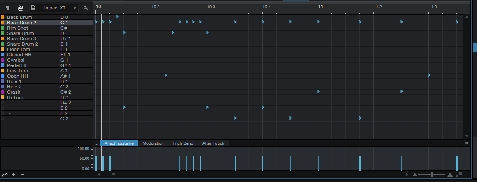Click the 100.00 velocity scale label
Screen dimensions: 477x182
click(x=84, y=149)
